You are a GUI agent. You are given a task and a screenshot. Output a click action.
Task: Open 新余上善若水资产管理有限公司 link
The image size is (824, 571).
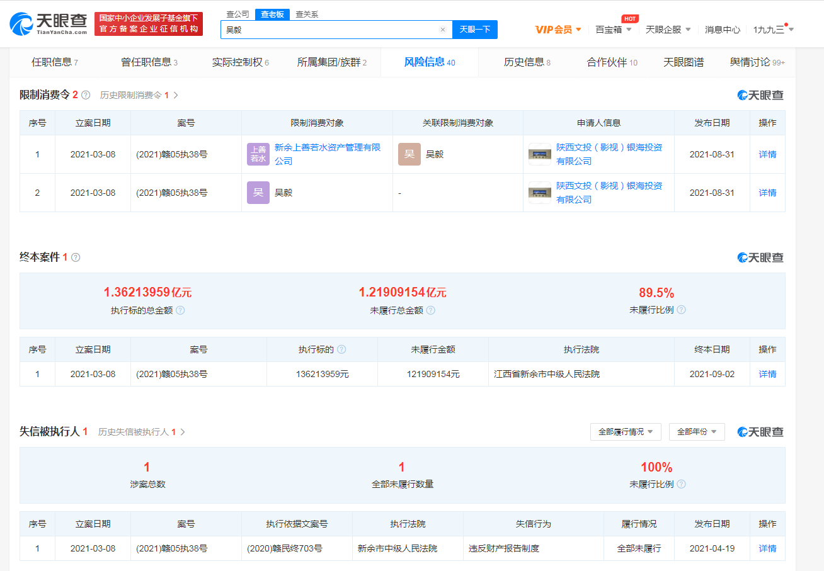click(328, 154)
